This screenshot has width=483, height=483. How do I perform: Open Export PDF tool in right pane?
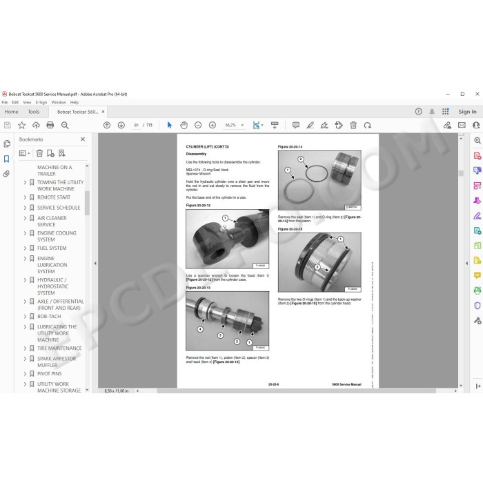477,156
